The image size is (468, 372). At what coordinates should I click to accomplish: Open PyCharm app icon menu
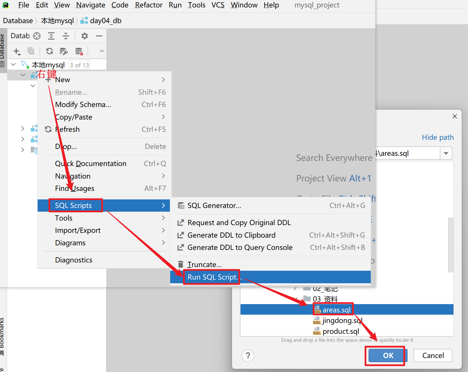click(x=6, y=5)
